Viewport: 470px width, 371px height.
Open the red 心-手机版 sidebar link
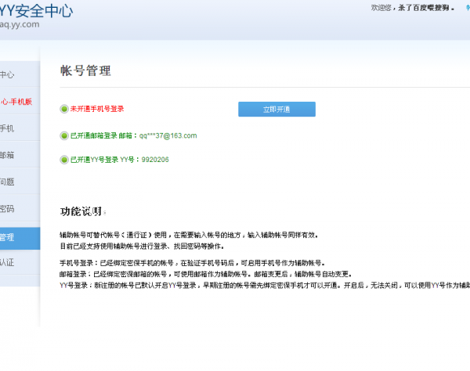pyautogui.click(x=16, y=102)
